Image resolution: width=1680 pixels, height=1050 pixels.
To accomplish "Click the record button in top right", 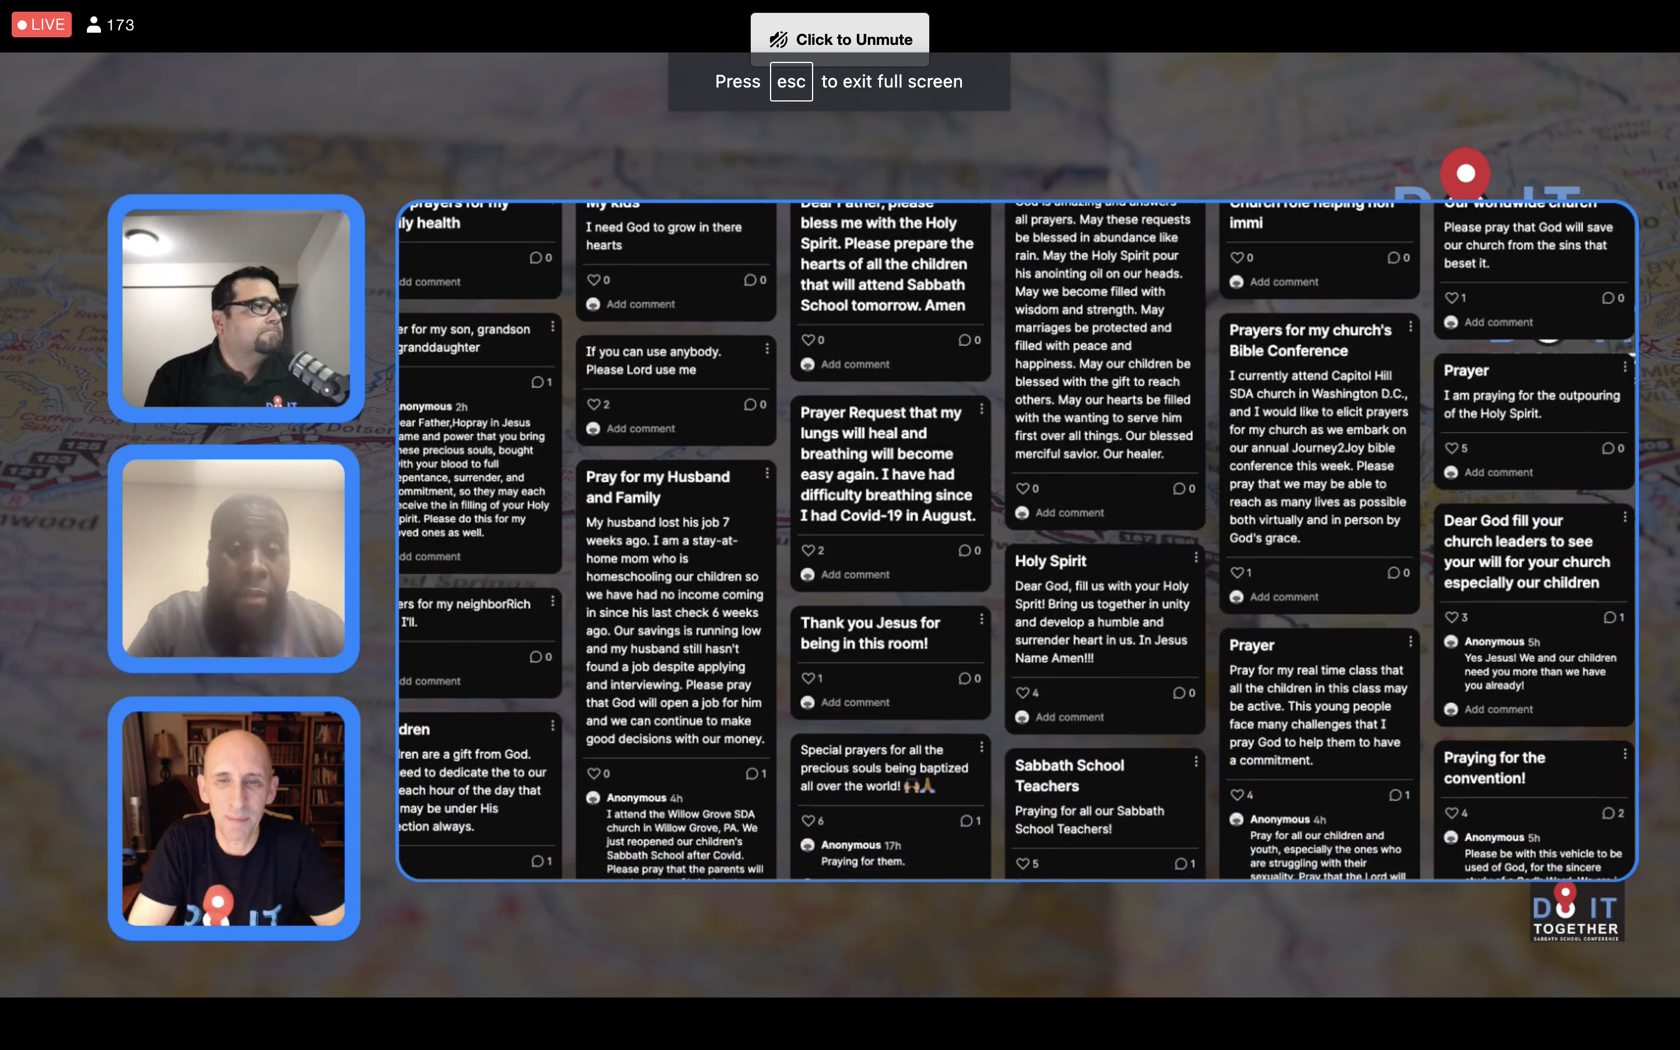I will [x=1466, y=171].
